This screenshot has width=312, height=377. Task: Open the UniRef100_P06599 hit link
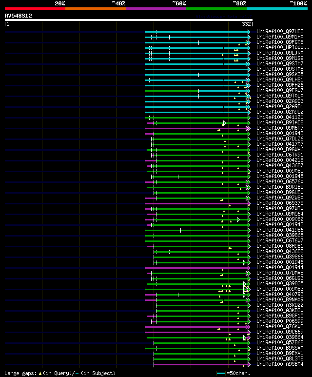tap(280, 321)
